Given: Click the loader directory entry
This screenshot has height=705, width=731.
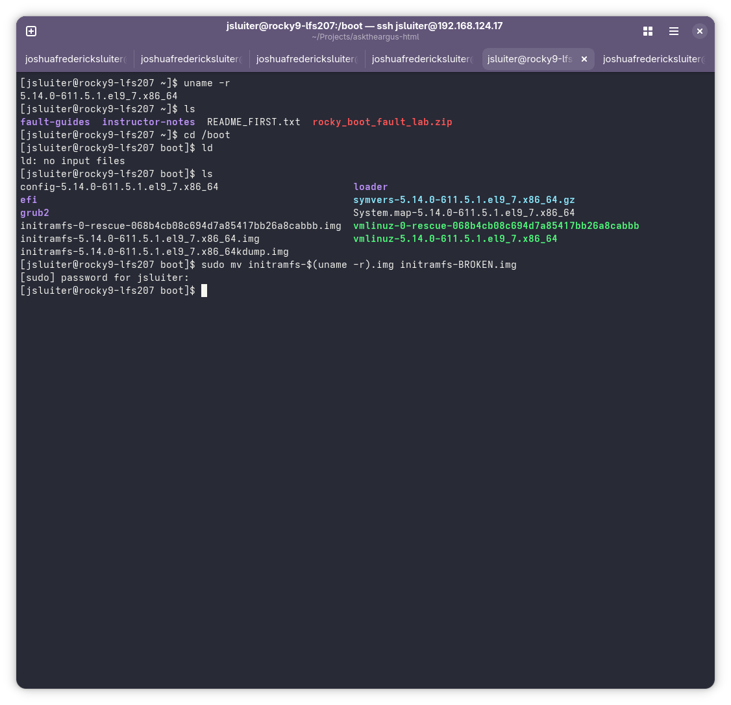Looking at the screenshot, I should point(370,187).
